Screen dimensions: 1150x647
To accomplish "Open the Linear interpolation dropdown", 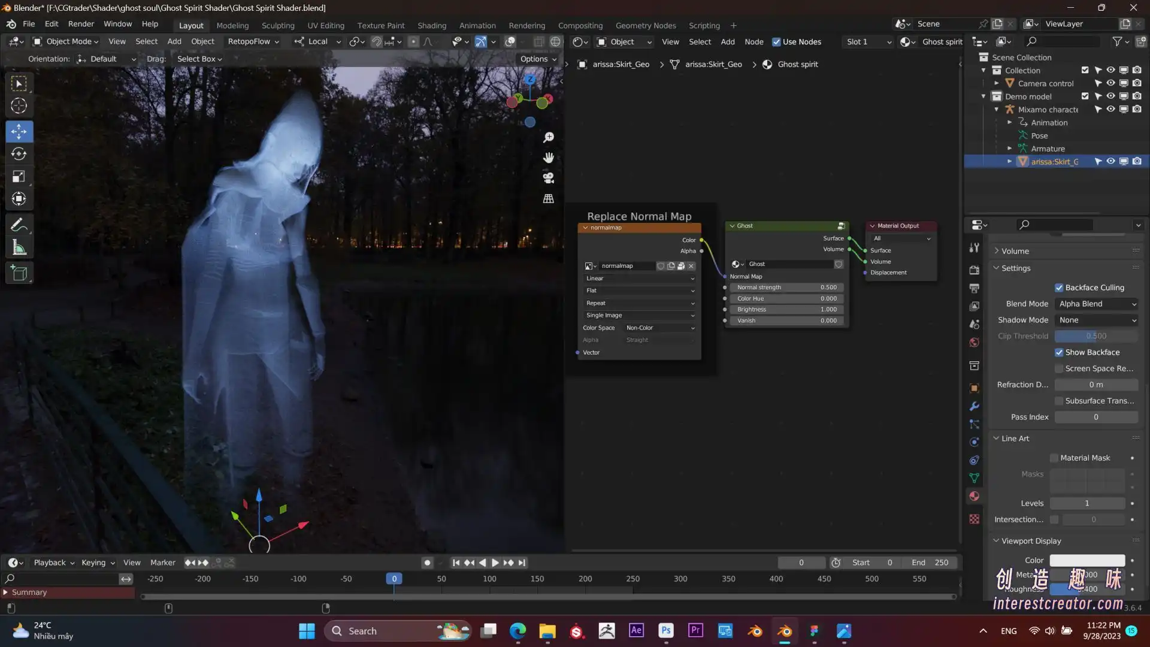I will [640, 279].
